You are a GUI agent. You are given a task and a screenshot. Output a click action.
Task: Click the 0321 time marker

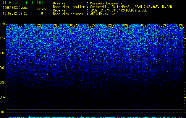click(x=20, y=25)
